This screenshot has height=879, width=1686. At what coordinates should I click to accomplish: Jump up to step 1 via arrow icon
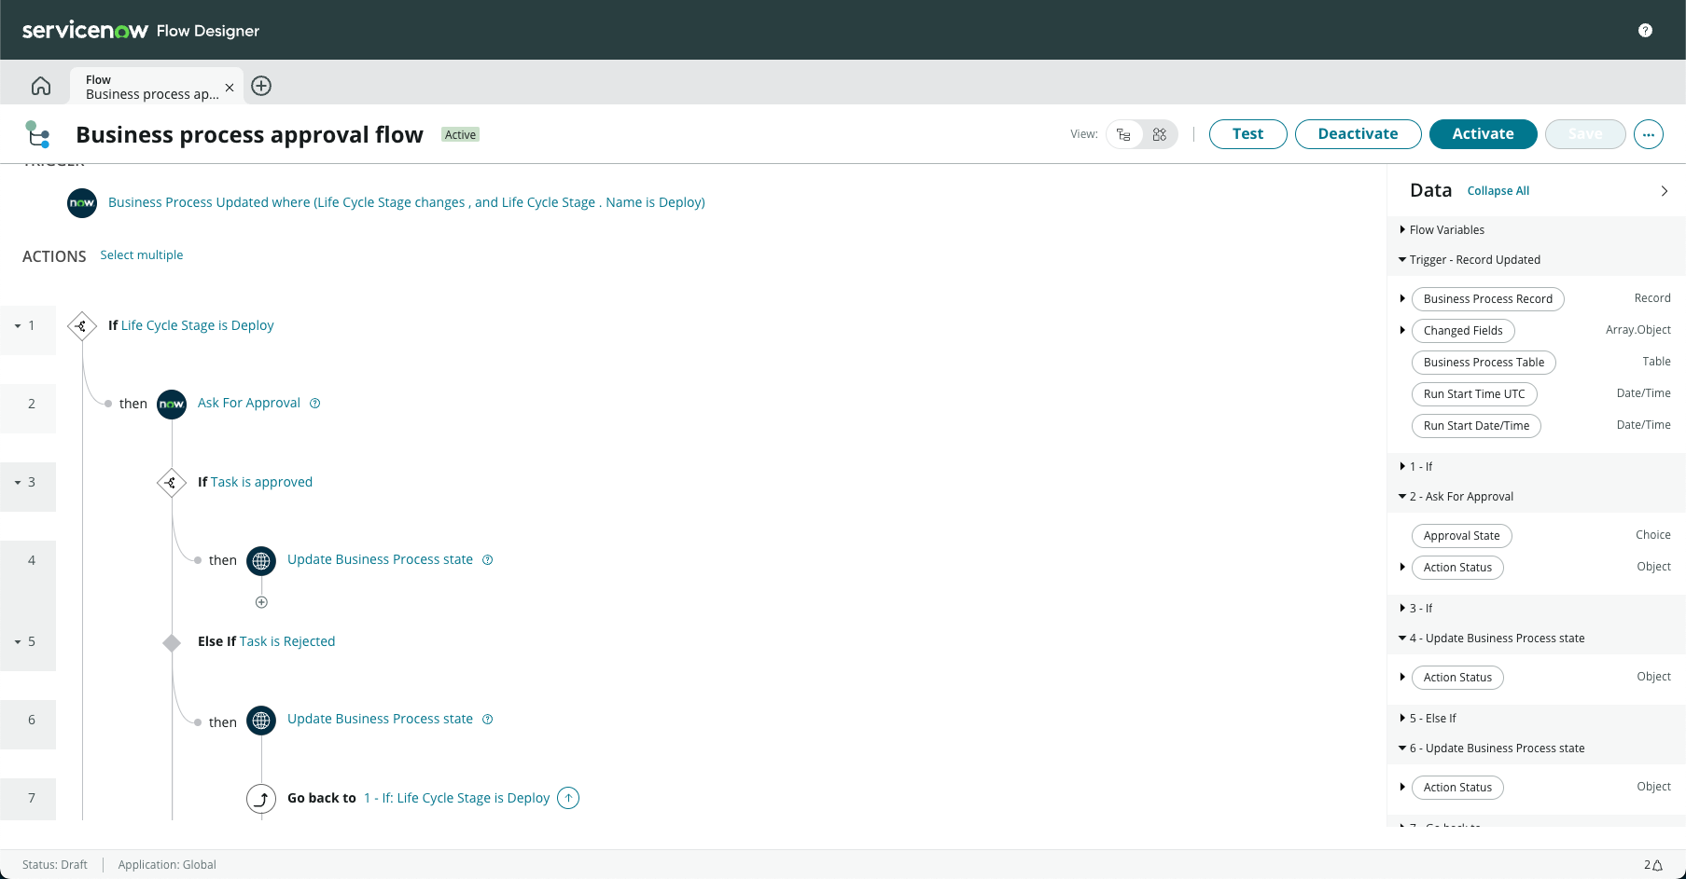[x=568, y=798]
